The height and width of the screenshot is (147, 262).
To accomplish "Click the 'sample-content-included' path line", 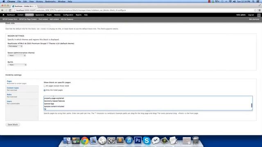I will tap(54, 106).
